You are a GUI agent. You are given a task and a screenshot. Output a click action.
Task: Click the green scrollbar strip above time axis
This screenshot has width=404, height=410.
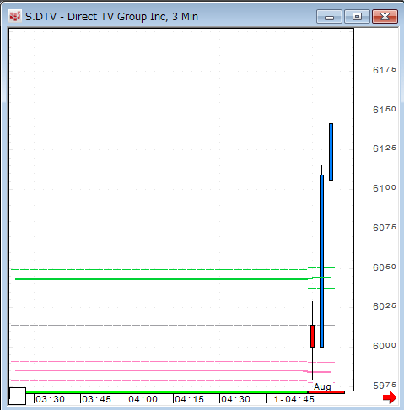[167, 392]
